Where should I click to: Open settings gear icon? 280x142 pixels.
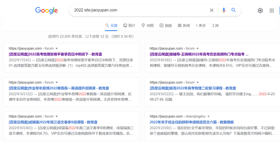pyautogui.click(x=260, y=11)
